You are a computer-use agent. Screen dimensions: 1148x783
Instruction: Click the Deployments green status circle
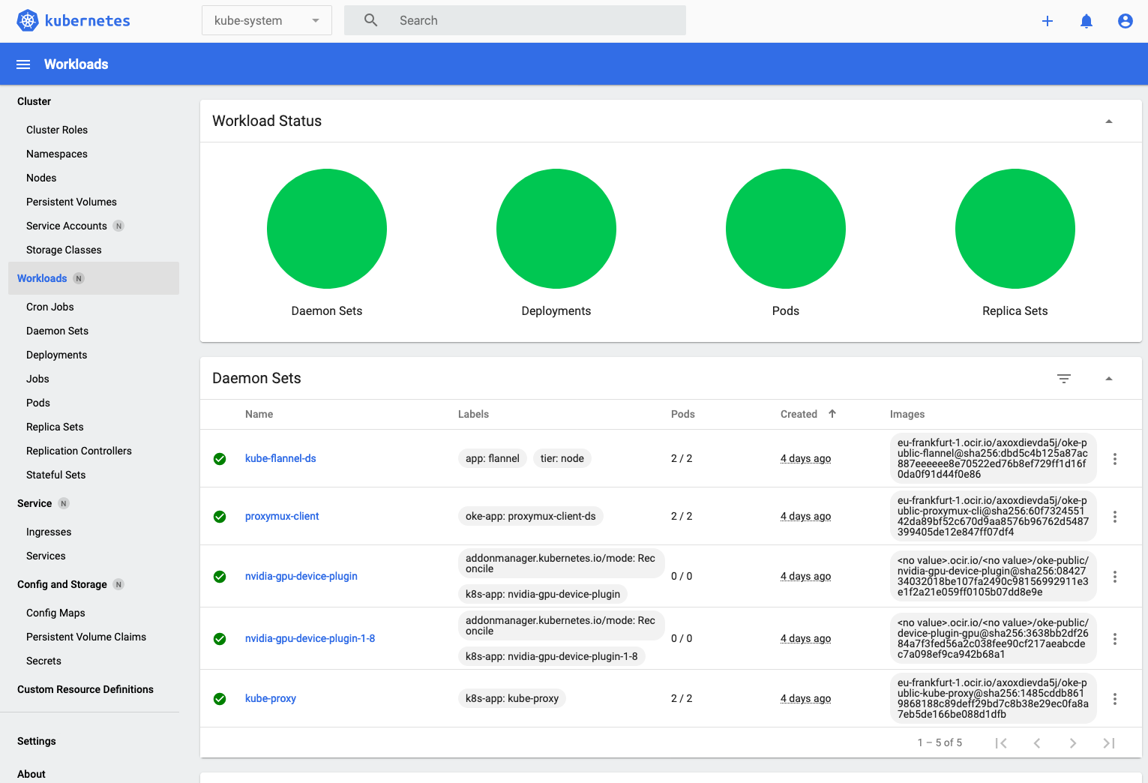point(556,229)
